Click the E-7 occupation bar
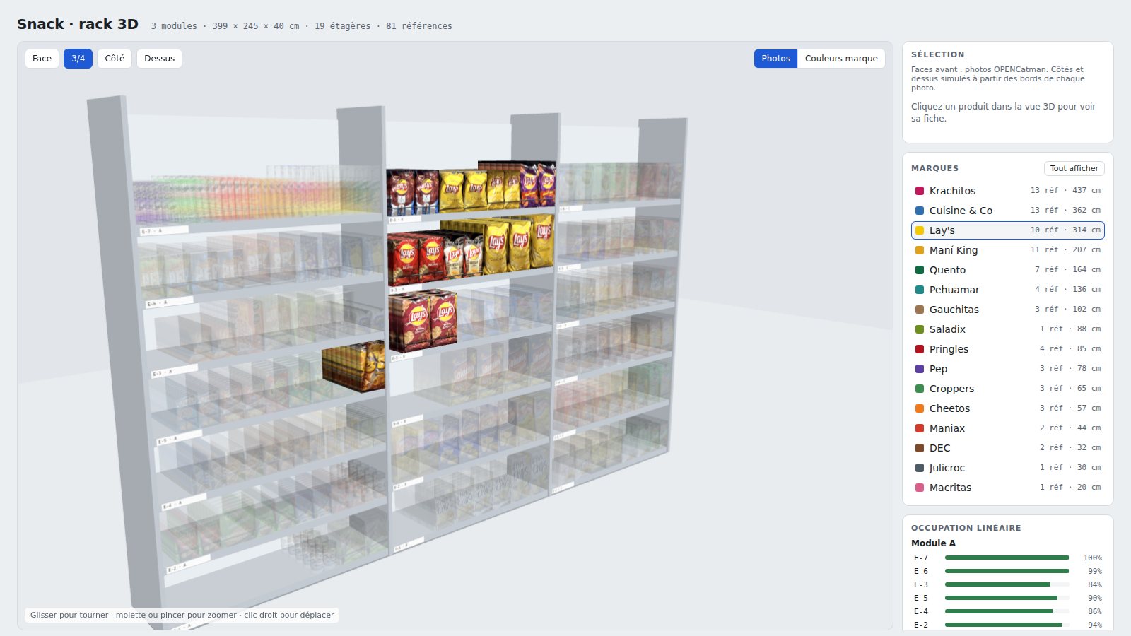Image resolution: width=1131 pixels, height=636 pixels. [x=1007, y=558]
